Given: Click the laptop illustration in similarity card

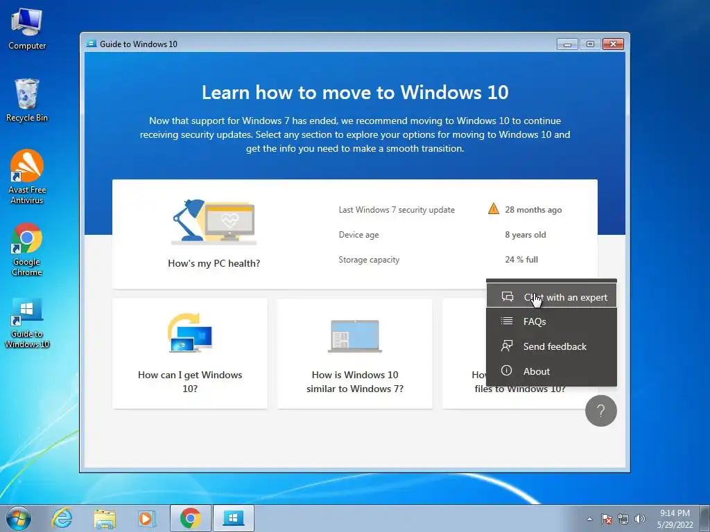Looking at the screenshot, I should [x=354, y=336].
